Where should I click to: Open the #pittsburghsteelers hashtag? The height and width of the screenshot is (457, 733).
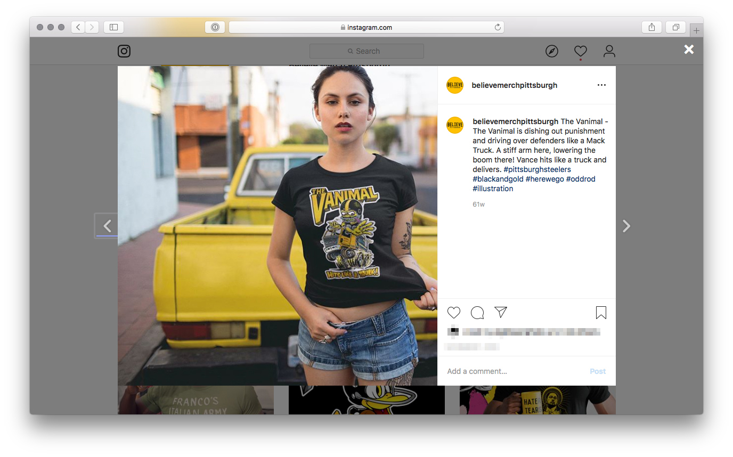(537, 169)
